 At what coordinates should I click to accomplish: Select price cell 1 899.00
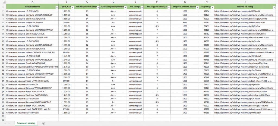66,112
